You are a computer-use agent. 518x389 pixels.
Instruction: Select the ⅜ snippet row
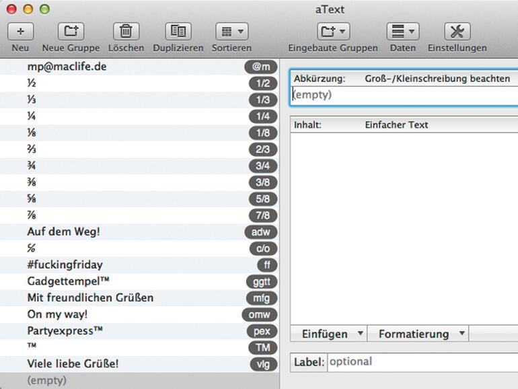point(139,182)
